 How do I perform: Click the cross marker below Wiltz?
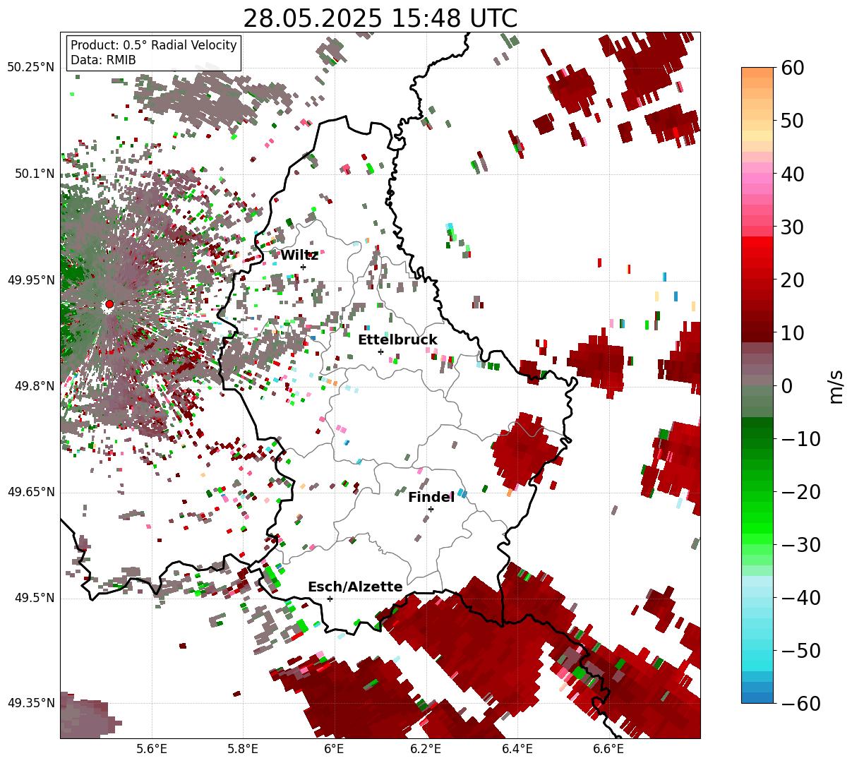pos(303,267)
